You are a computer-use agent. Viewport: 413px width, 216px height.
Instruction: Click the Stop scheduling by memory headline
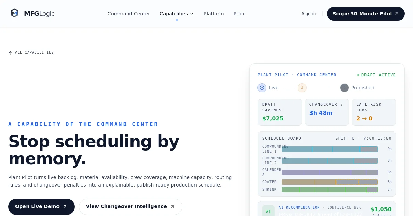(x=94, y=150)
